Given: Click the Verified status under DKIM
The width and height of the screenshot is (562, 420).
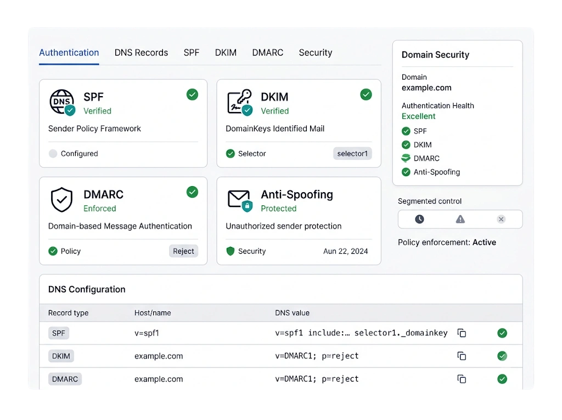Looking at the screenshot, I should click(274, 111).
